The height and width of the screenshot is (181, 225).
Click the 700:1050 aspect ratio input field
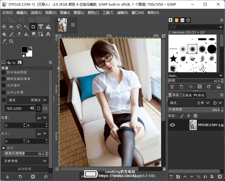[x=17, y=108]
